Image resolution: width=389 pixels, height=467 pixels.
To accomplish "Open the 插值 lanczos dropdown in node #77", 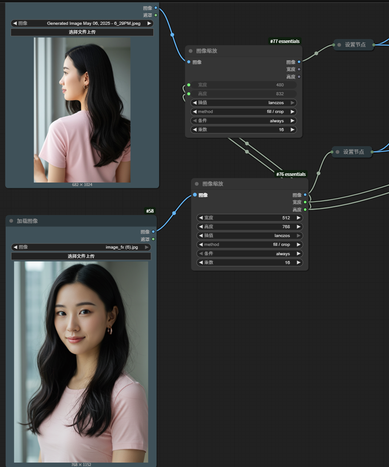I will click(244, 103).
